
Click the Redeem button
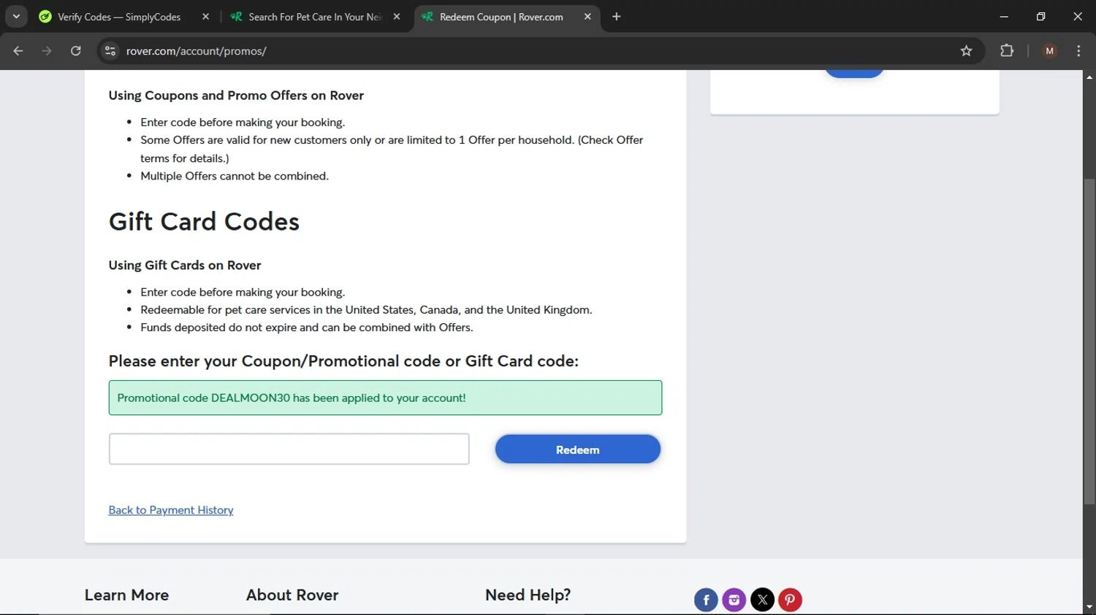(x=578, y=449)
